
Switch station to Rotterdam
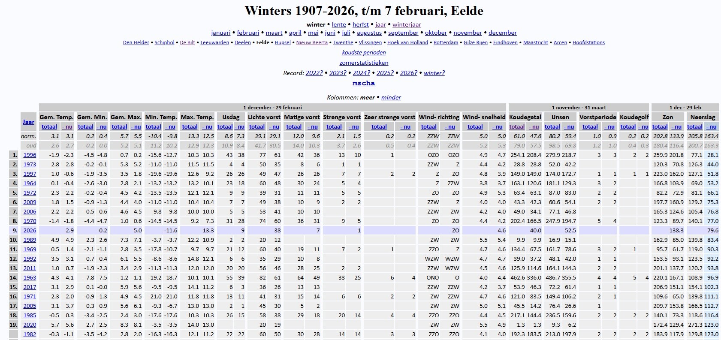pyautogui.click(x=446, y=42)
